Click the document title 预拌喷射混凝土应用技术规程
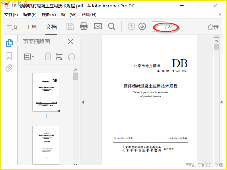Image resolution: width=227 pixels, height=170 pixels. (151, 86)
